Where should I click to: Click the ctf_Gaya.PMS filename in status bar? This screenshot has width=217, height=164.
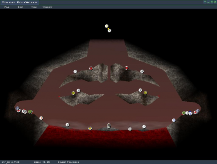point(10,162)
